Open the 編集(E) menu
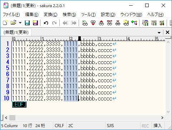Screen dimensions: 172x130 [x=32, y=15]
